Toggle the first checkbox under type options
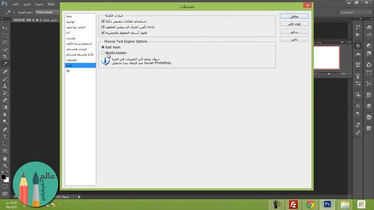 click(103, 21)
